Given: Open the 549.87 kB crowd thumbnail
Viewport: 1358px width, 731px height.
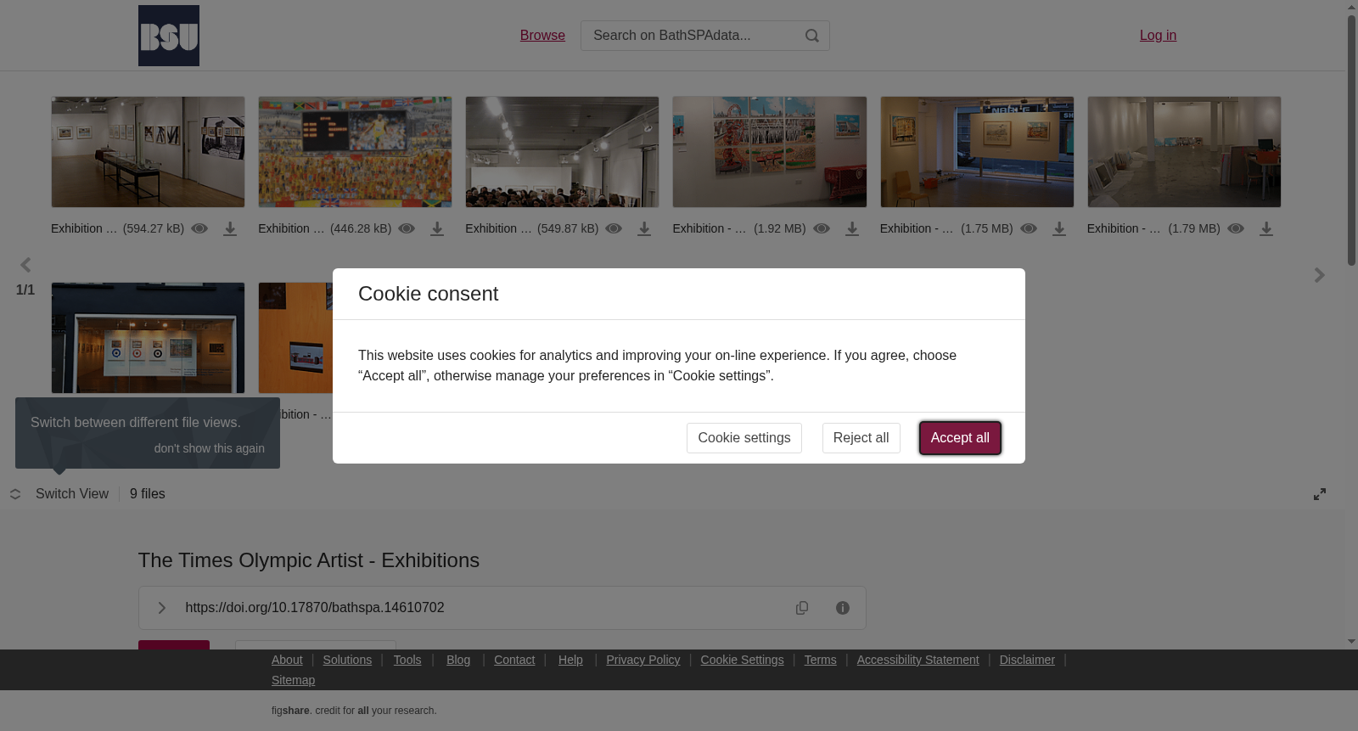Looking at the screenshot, I should [x=562, y=152].
